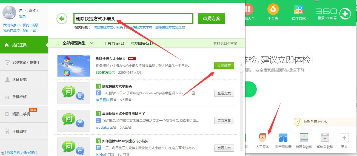Image resolution: width=357 pixels, height=156 pixels.
Task: Click answerer name jsqdgbz
Action: pos(102,127)
